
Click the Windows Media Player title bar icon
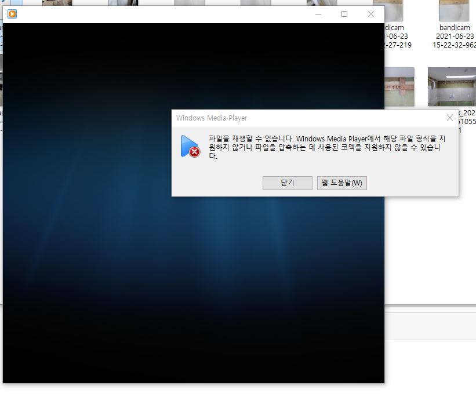pyautogui.click(x=12, y=14)
